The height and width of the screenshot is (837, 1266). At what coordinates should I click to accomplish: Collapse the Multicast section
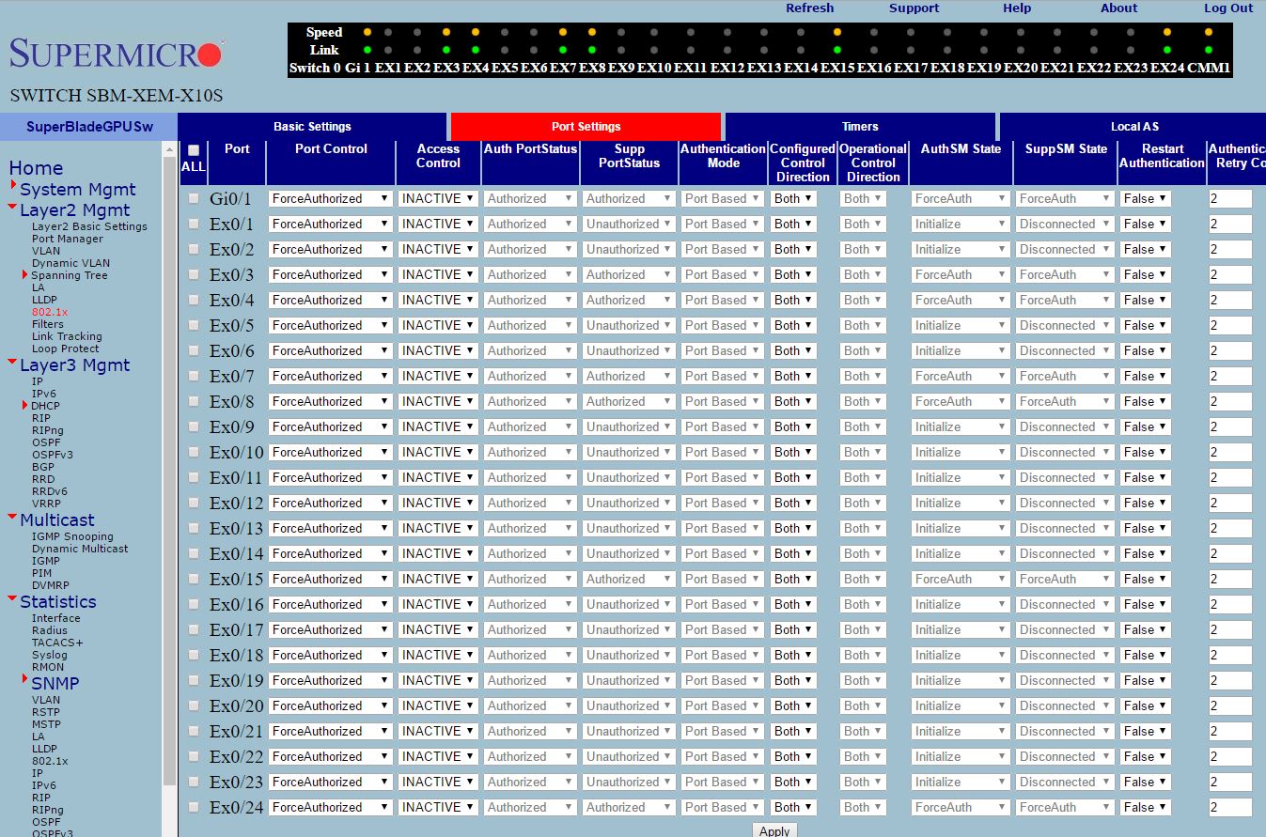point(12,518)
